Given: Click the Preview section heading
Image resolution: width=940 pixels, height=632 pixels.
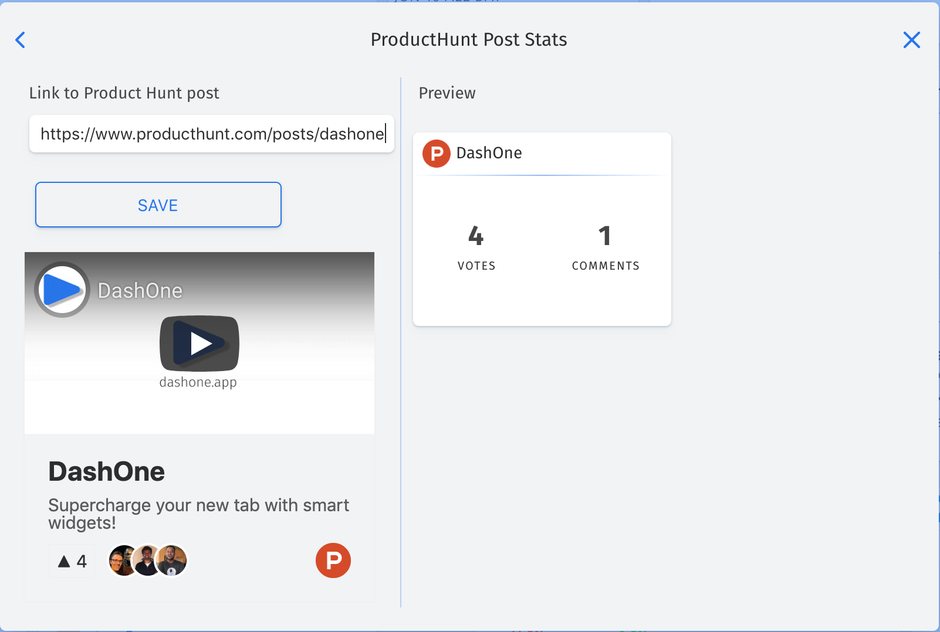Looking at the screenshot, I should tap(447, 93).
